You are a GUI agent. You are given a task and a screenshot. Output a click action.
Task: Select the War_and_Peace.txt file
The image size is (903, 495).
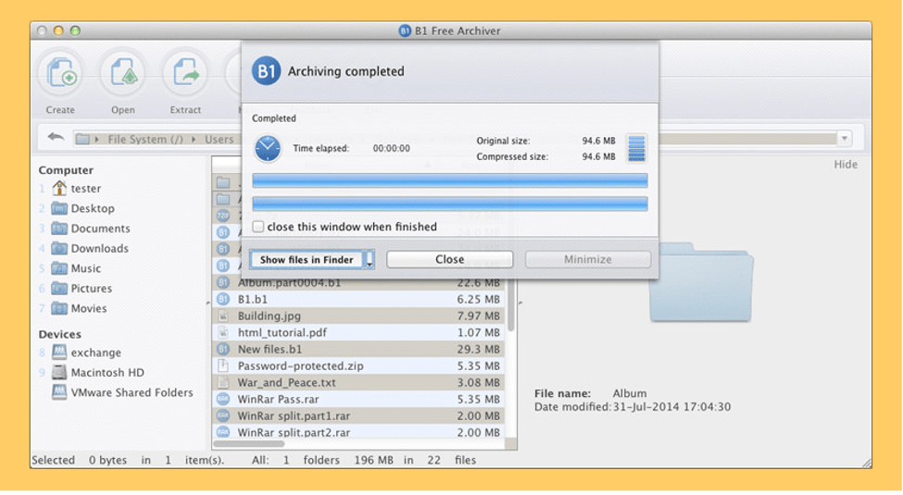click(286, 382)
